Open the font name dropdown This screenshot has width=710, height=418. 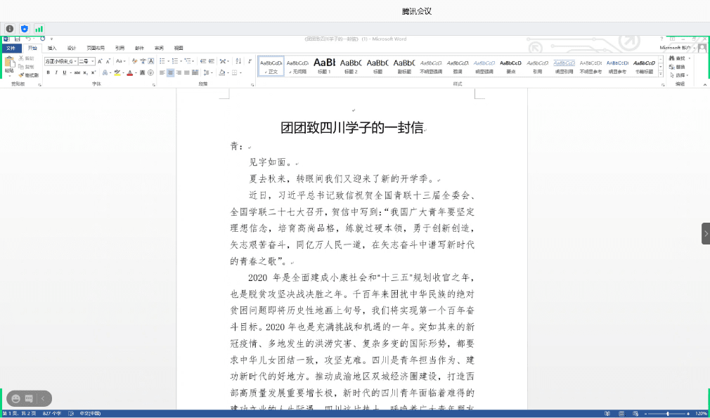click(75, 61)
